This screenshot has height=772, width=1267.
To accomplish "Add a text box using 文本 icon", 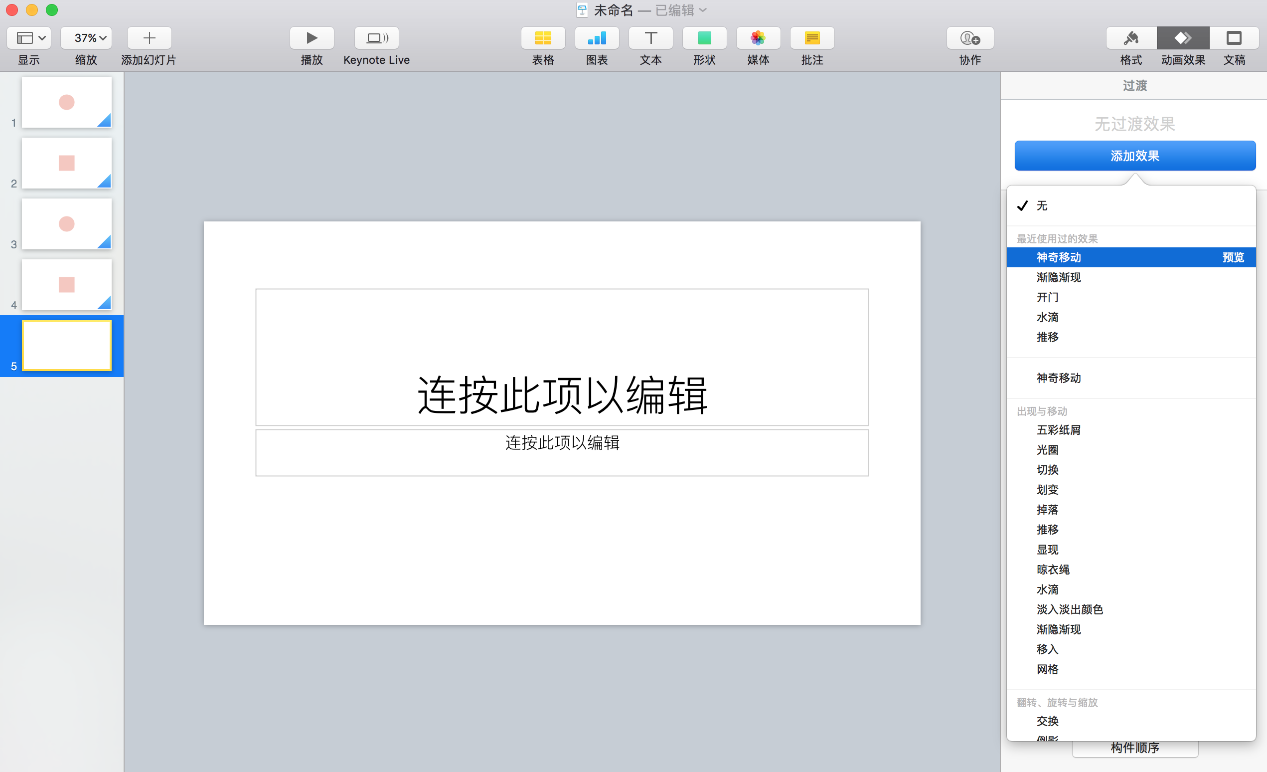I will [650, 38].
